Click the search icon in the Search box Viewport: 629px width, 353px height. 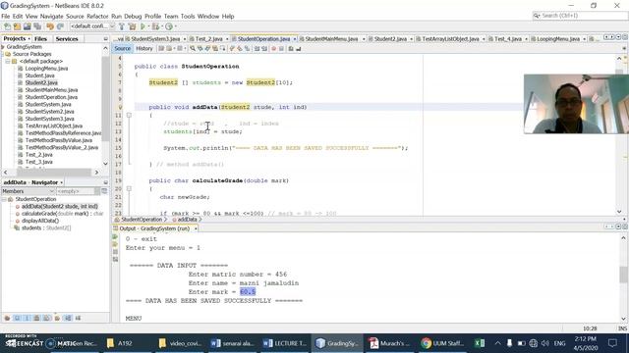click(537, 16)
